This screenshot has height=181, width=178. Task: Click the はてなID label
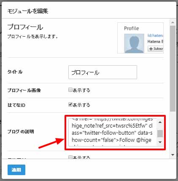click(x=16, y=105)
